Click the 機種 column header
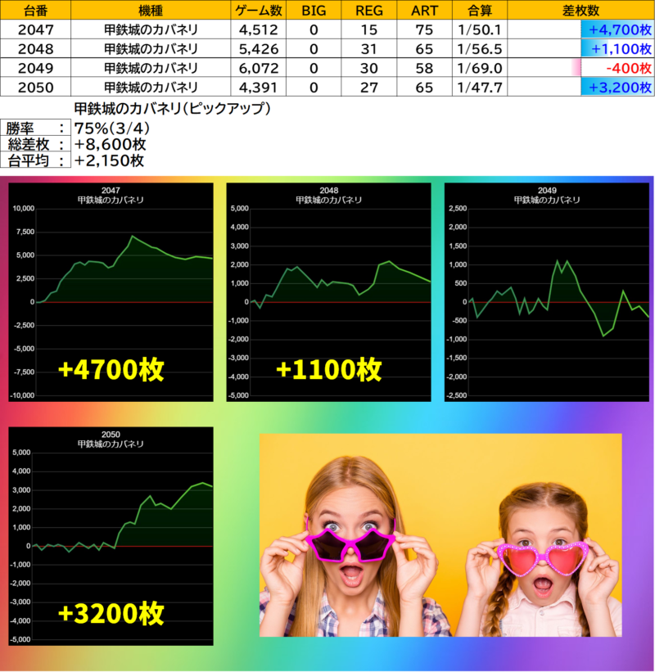The height and width of the screenshot is (672, 655). coord(151,11)
